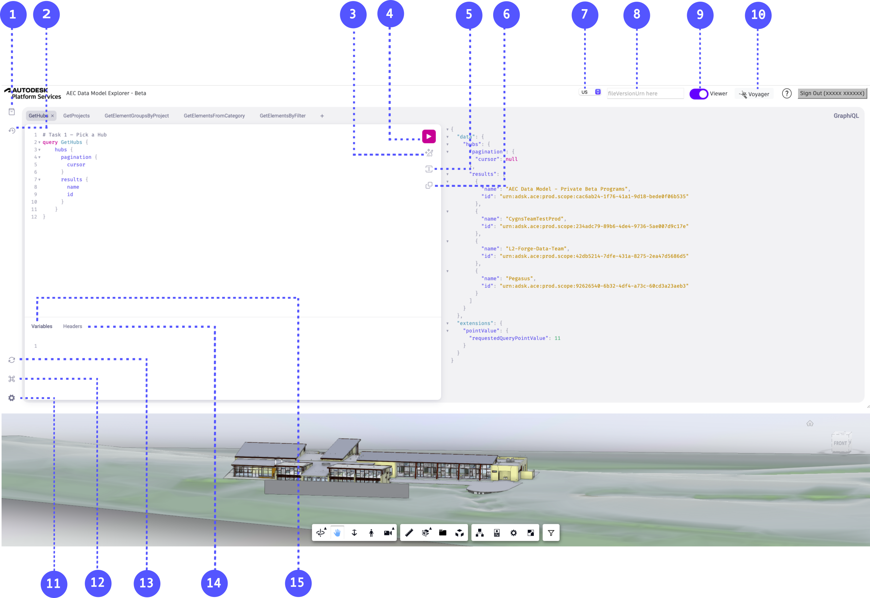Show query History in sidebar
The height and width of the screenshot is (598, 870).
(12, 131)
